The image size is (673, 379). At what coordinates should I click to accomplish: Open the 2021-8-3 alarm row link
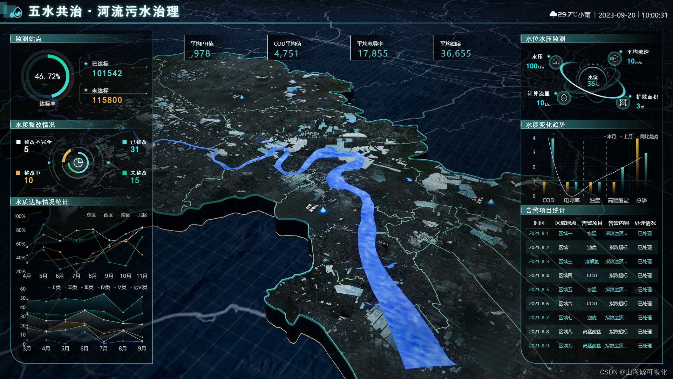point(539,261)
